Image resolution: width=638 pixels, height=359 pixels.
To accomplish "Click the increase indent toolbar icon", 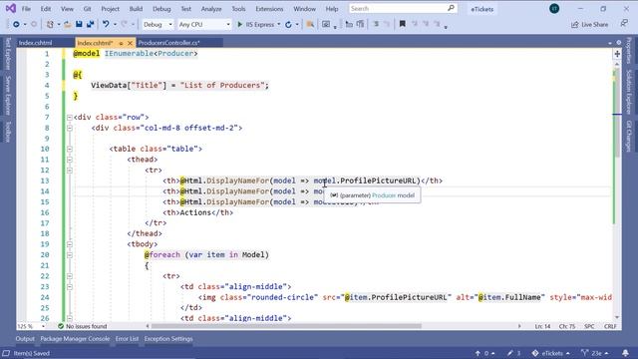I will (x=360, y=24).
